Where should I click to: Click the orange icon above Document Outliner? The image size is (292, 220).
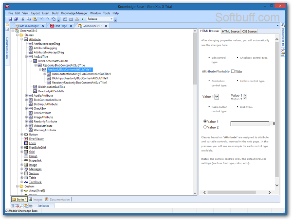7,25
